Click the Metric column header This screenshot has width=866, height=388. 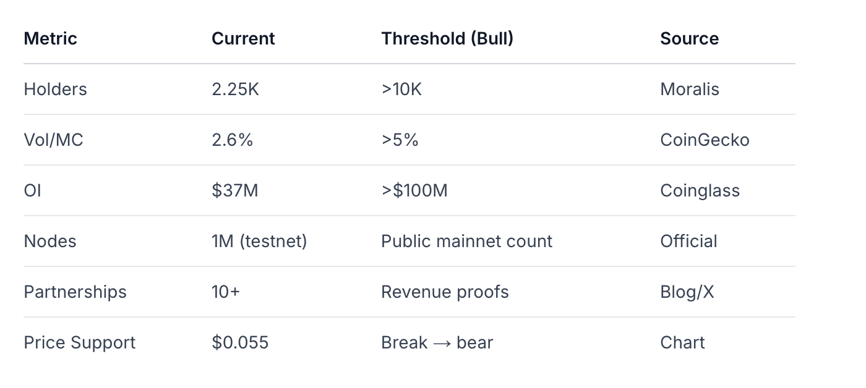(x=50, y=38)
